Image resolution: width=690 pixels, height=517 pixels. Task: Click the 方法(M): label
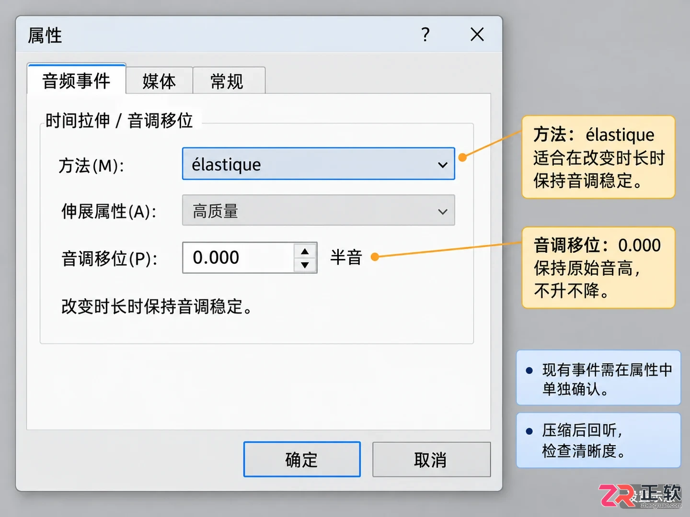click(x=92, y=166)
